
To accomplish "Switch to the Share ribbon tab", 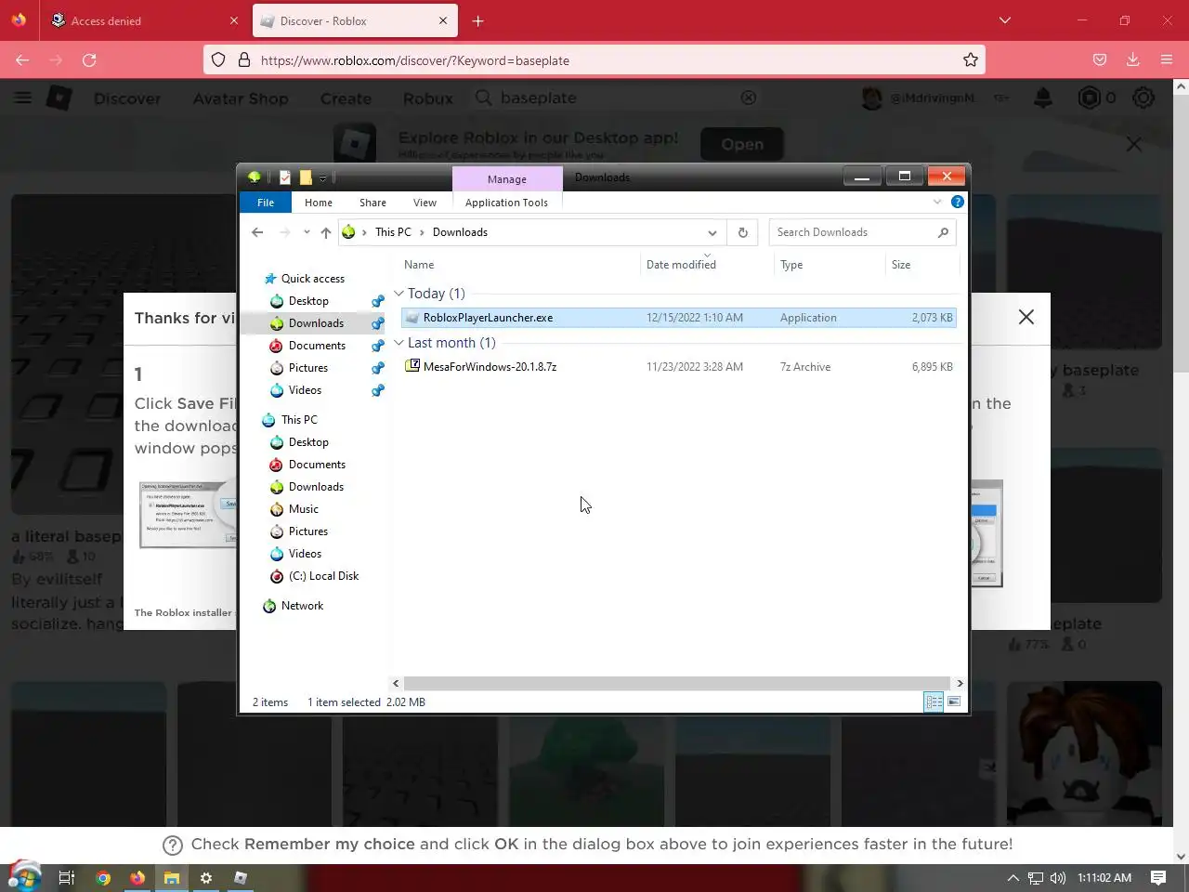I will (x=372, y=203).
